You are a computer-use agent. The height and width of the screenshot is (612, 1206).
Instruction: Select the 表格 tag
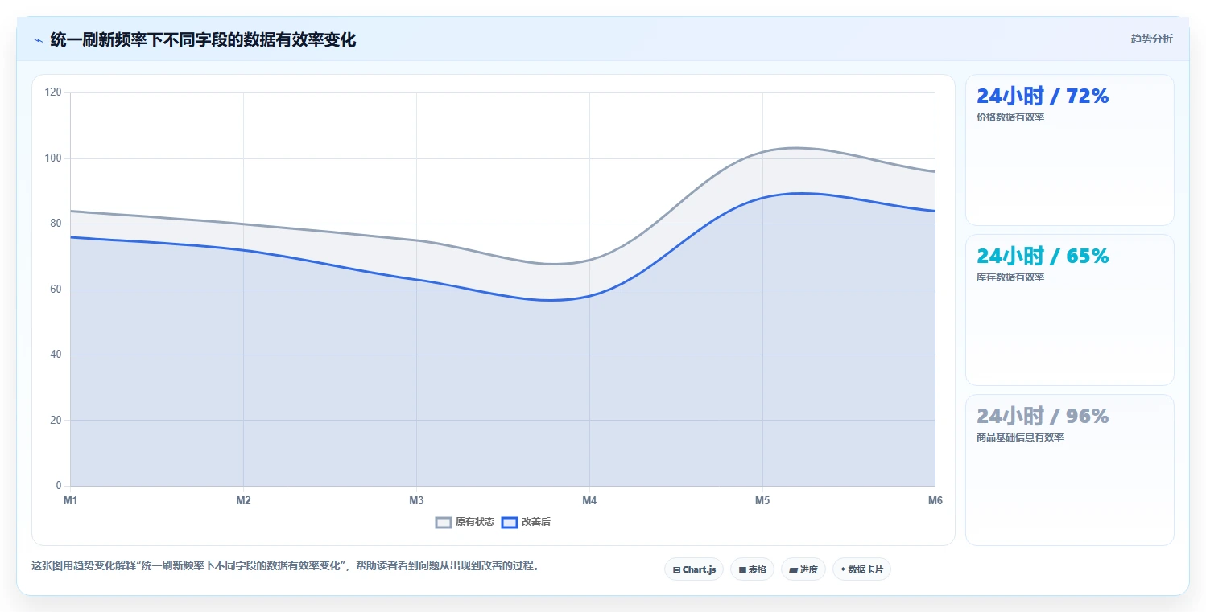tap(752, 569)
